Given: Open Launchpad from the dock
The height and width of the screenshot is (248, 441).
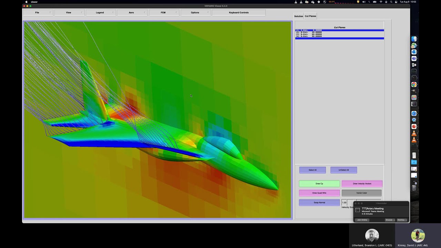Looking at the screenshot, I should [x=414, y=97].
